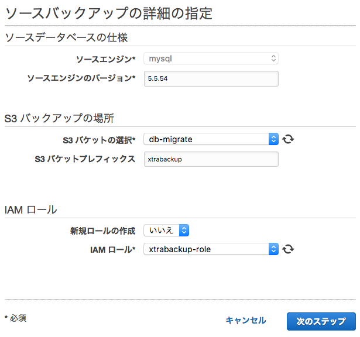Viewport: 360px width, 337px height.
Task: Focus the source engine version 5.5.54 field
Action: [x=211, y=78]
